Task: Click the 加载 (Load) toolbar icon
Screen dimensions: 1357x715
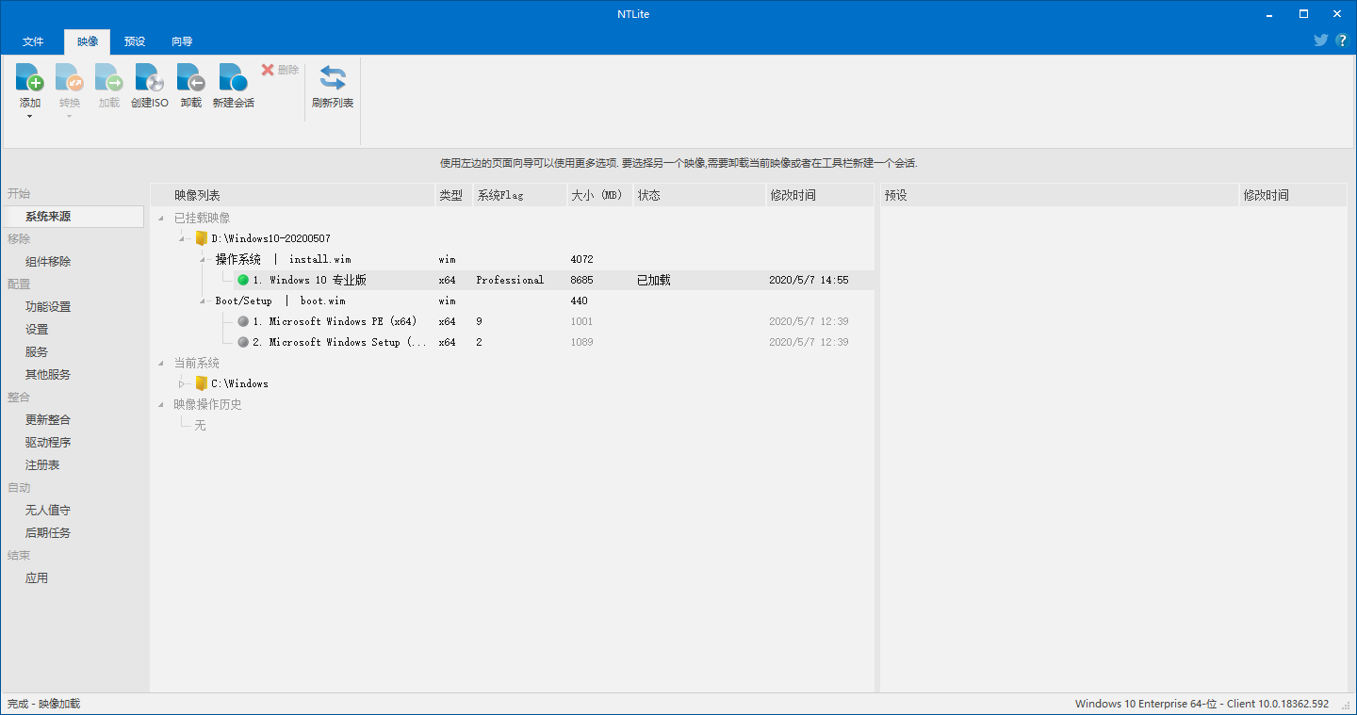Action: [109, 77]
